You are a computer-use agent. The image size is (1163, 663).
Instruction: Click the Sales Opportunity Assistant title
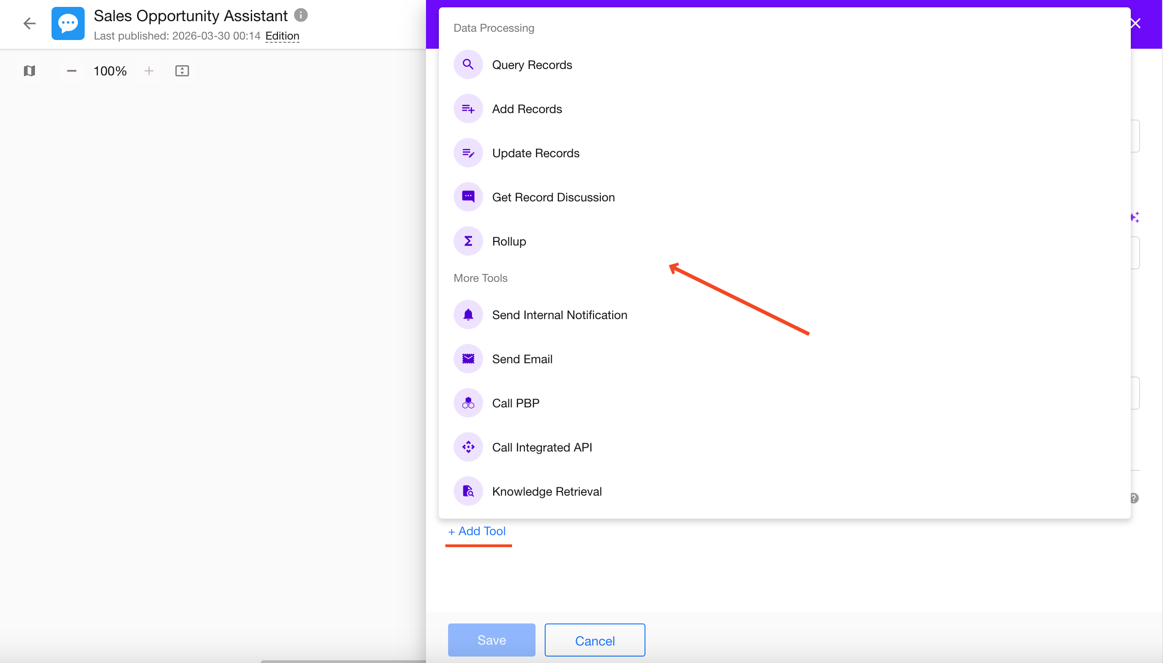point(190,16)
